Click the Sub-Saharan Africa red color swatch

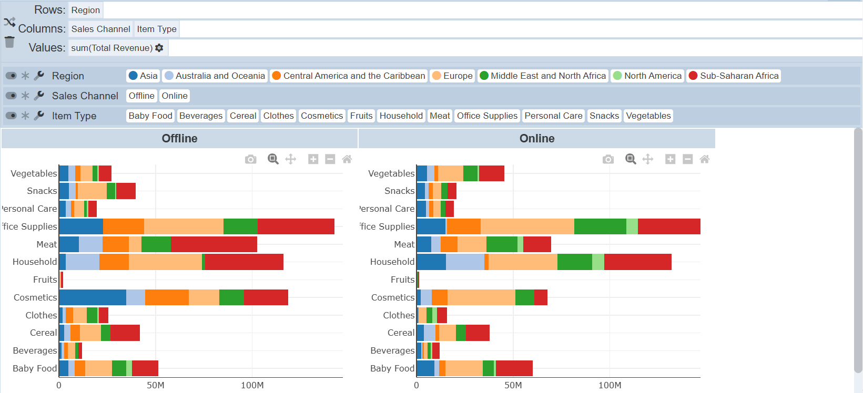click(x=693, y=76)
